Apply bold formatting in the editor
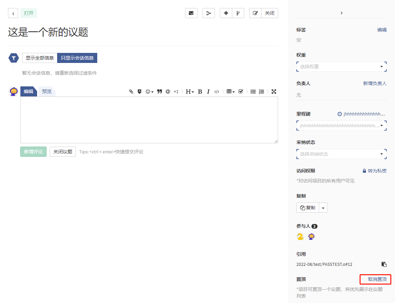 (x=200, y=92)
